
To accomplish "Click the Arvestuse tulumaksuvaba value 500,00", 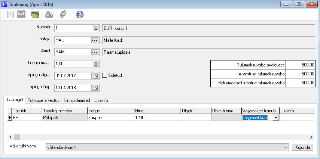I will point(301,74).
